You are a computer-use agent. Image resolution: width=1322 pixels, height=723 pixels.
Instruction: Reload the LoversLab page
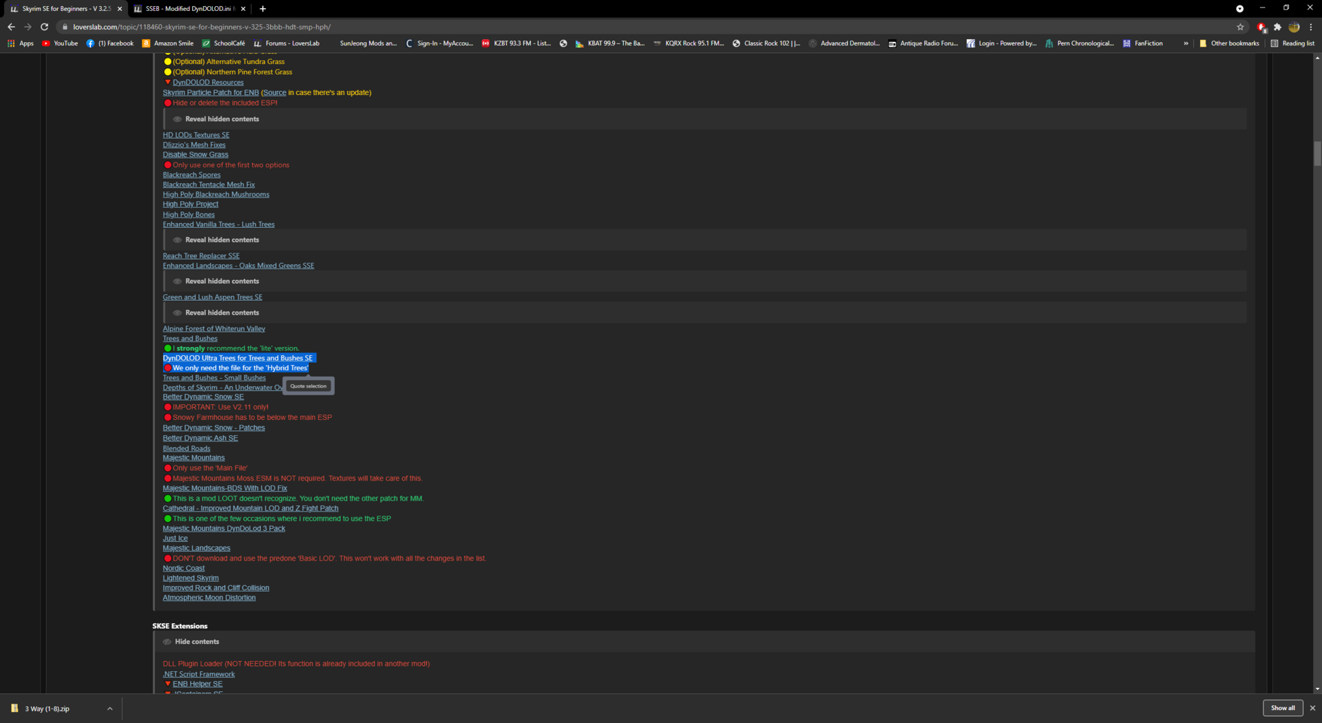44,27
